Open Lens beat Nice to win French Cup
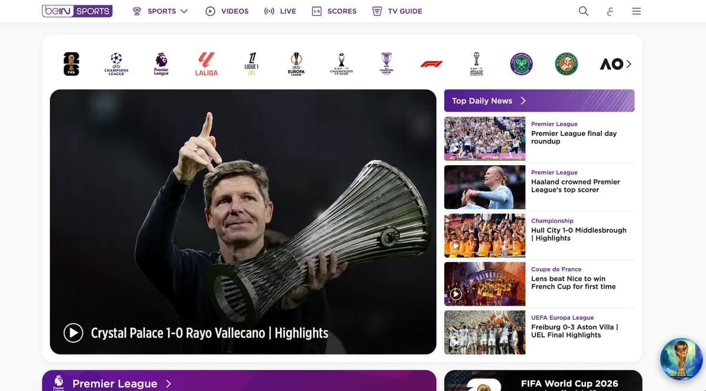This screenshot has width=706, height=391. 573,283
